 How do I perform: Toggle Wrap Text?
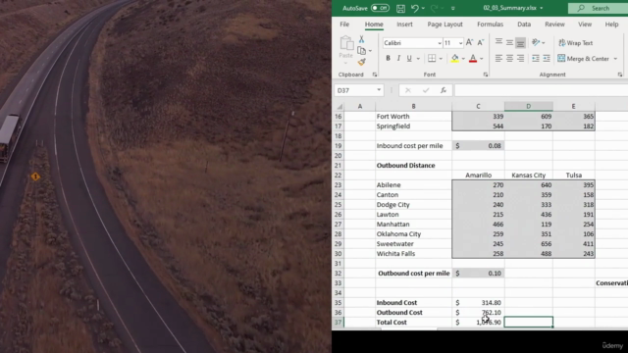tap(576, 42)
